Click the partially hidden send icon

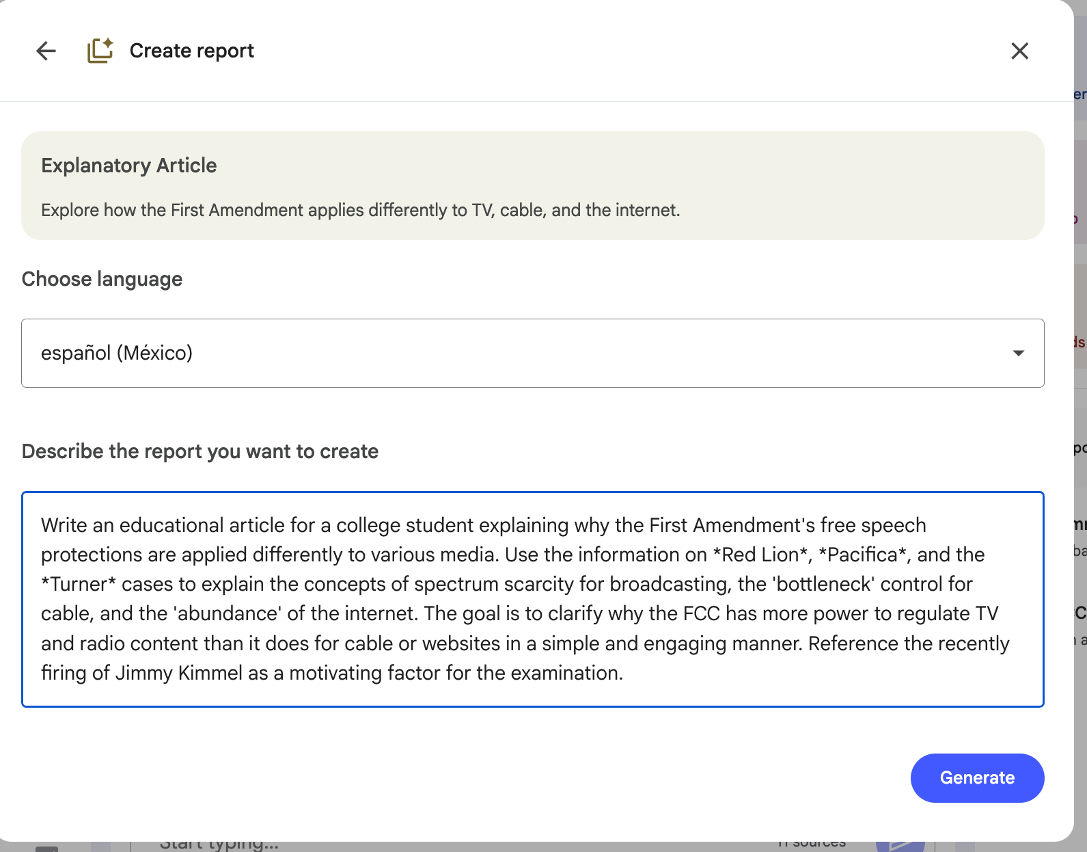900,846
